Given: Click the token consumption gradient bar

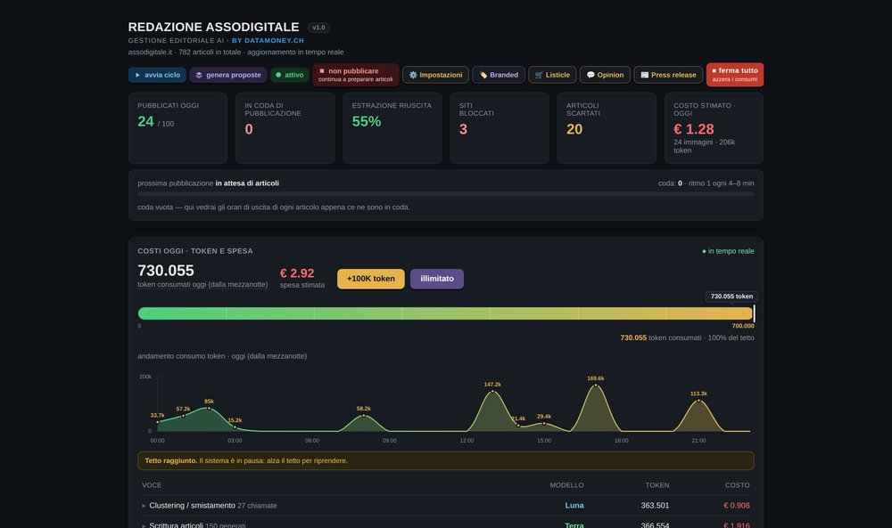Looking at the screenshot, I should point(445,313).
